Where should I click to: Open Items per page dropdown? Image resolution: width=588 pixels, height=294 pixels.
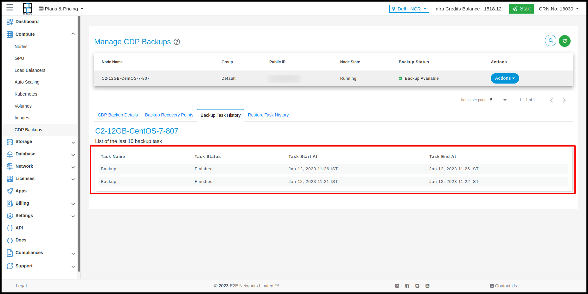point(499,100)
